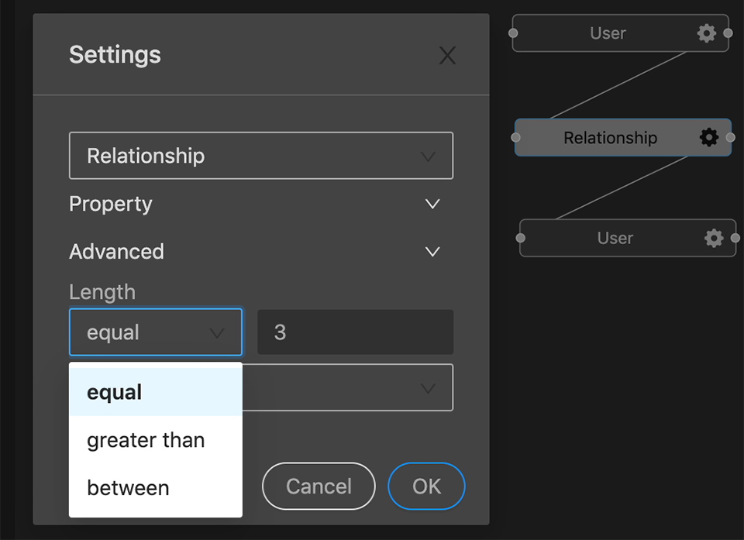744x540 pixels.
Task: Click right port of User node above Relationship
Action: point(728,33)
